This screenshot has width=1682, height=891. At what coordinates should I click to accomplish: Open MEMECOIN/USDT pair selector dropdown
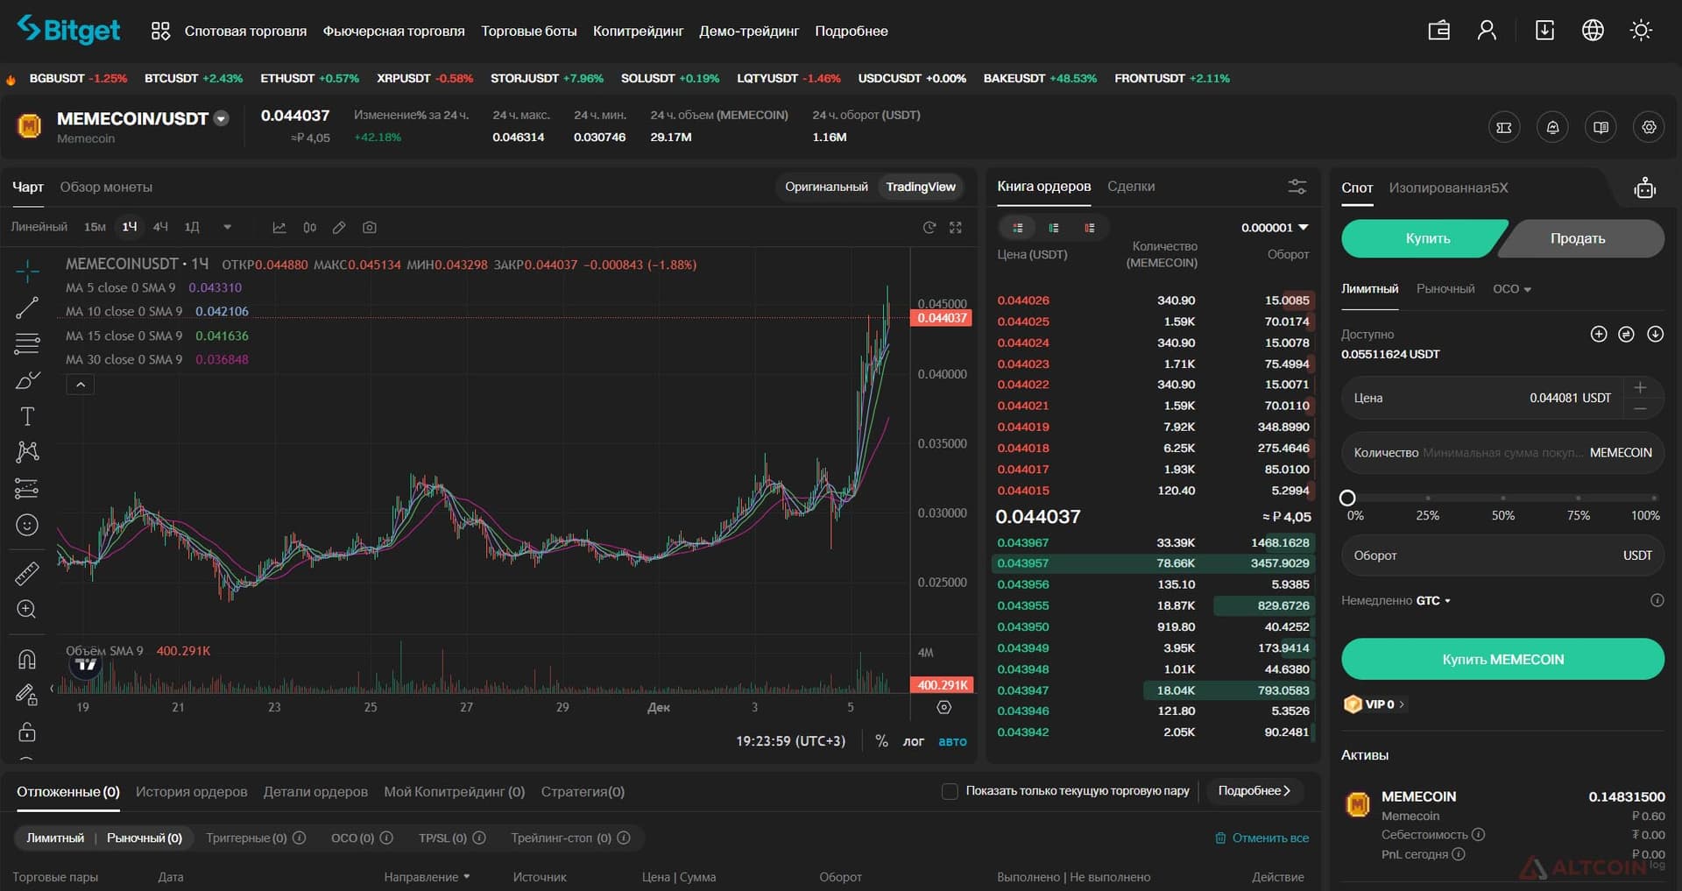click(x=222, y=119)
